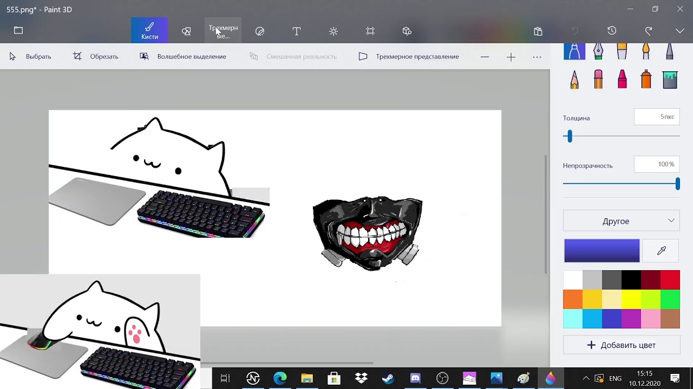Select the Pixel pen brush
Image resolution: width=693 pixels, height=389 pixels.
pos(670,51)
